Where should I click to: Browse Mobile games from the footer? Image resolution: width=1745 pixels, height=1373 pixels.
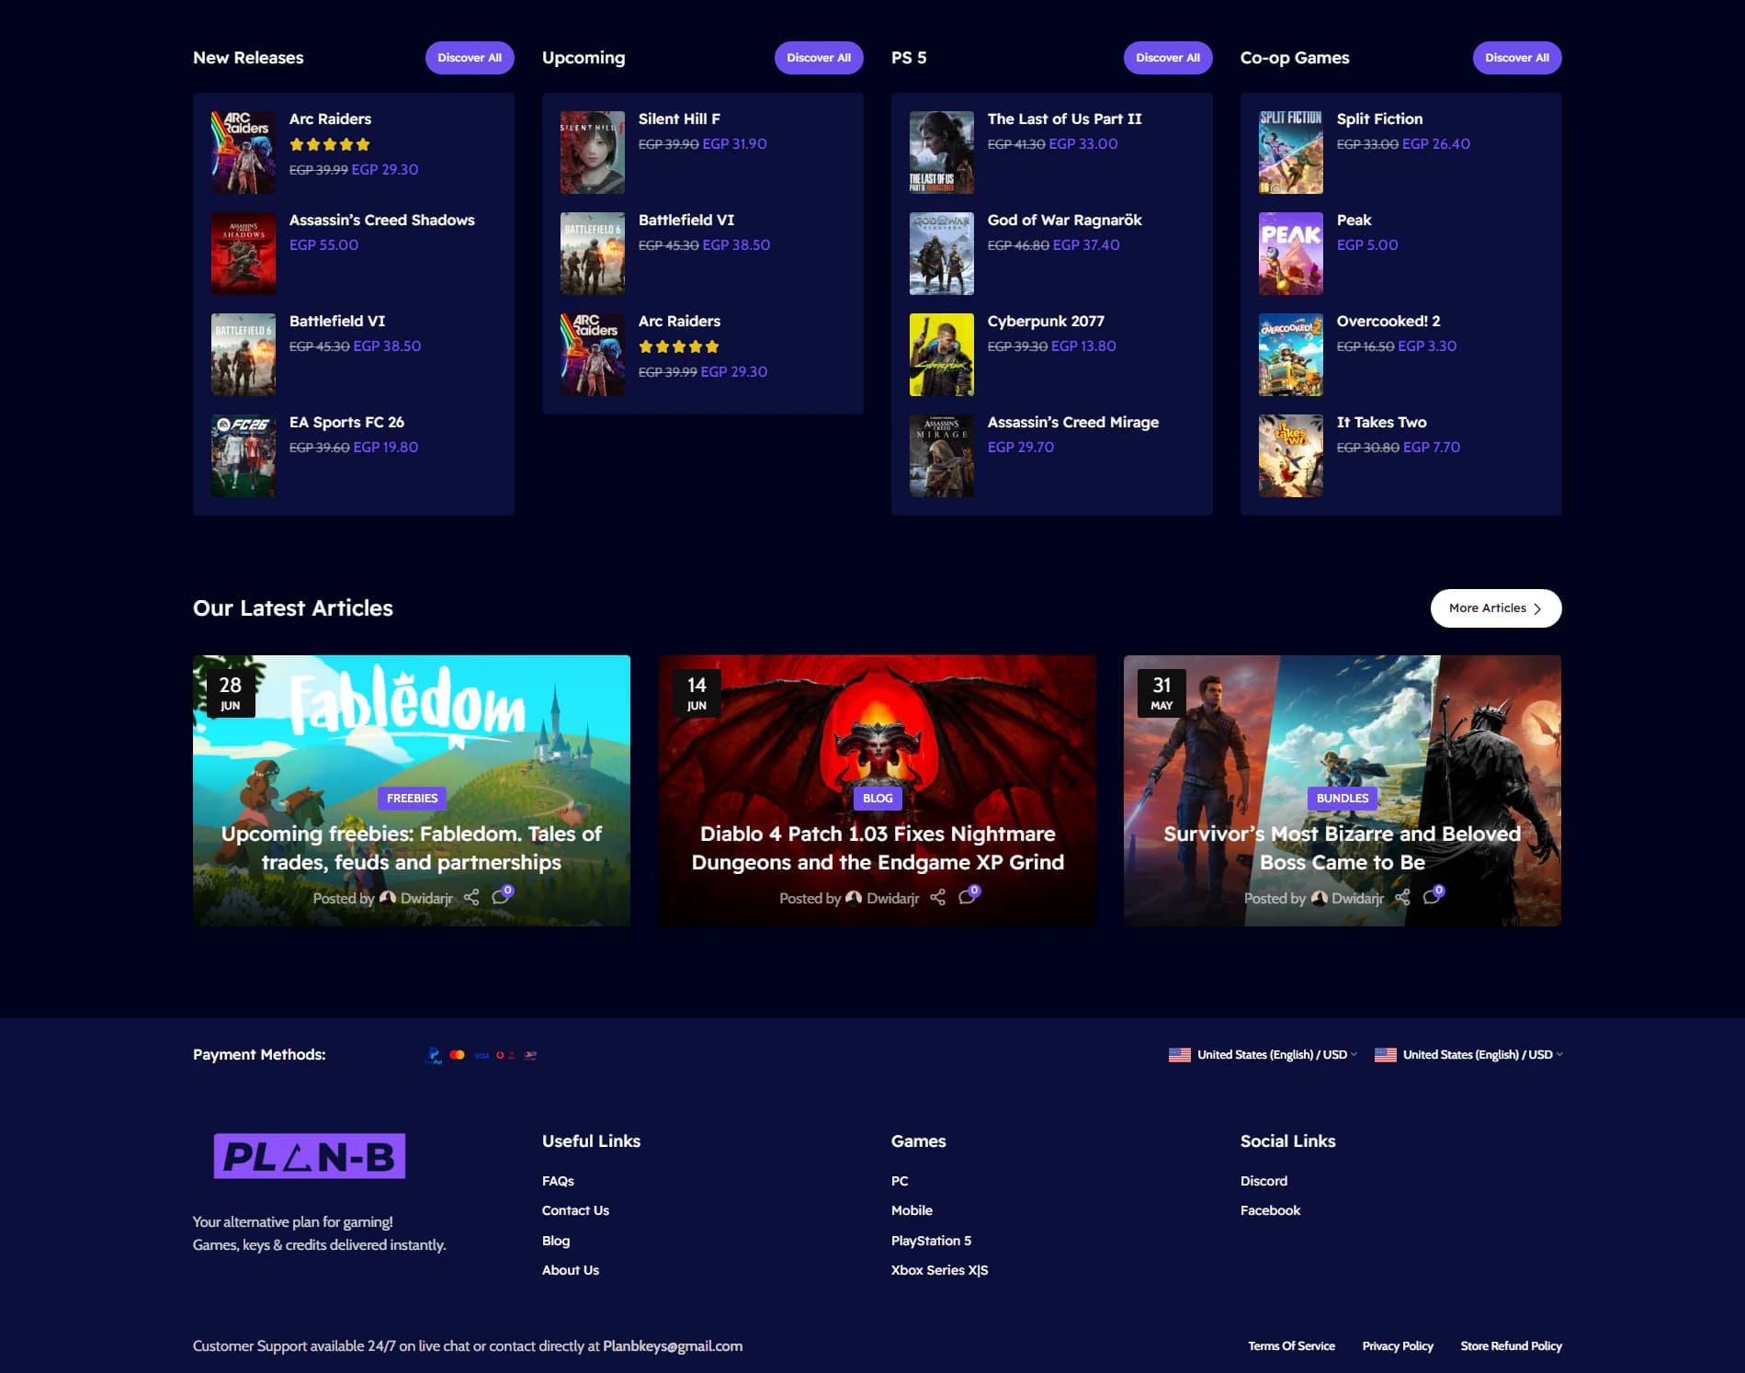[912, 1210]
